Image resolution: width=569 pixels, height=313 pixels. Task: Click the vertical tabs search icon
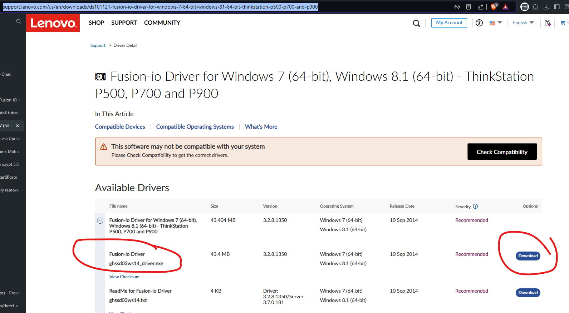point(19,21)
